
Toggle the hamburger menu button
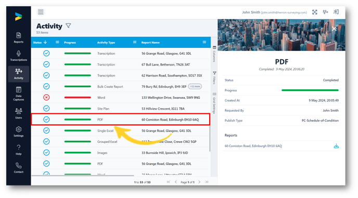click(x=41, y=12)
